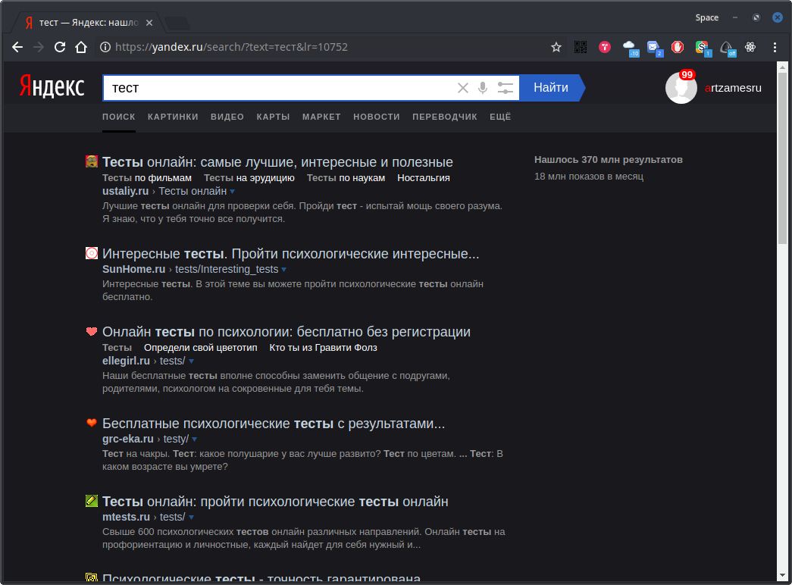Open 'Определи свой цветотип' sitelink
Viewport: 792px width, 585px height.
201,348
